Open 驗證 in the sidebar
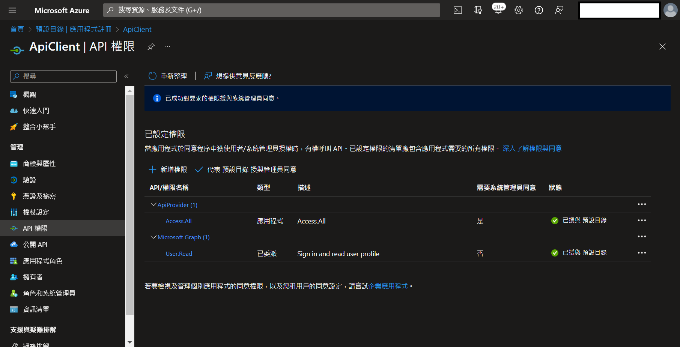 [29, 180]
